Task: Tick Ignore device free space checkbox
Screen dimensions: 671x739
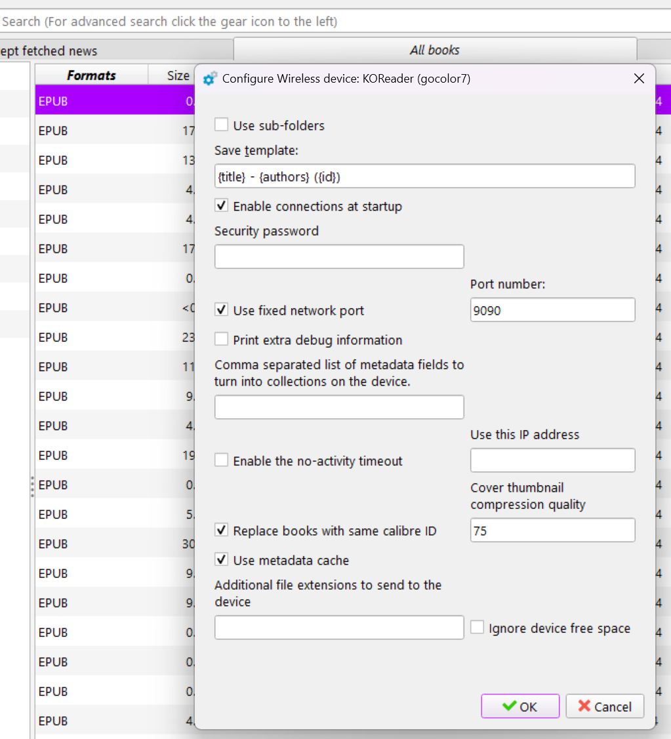Action: (x=478, y=628)
